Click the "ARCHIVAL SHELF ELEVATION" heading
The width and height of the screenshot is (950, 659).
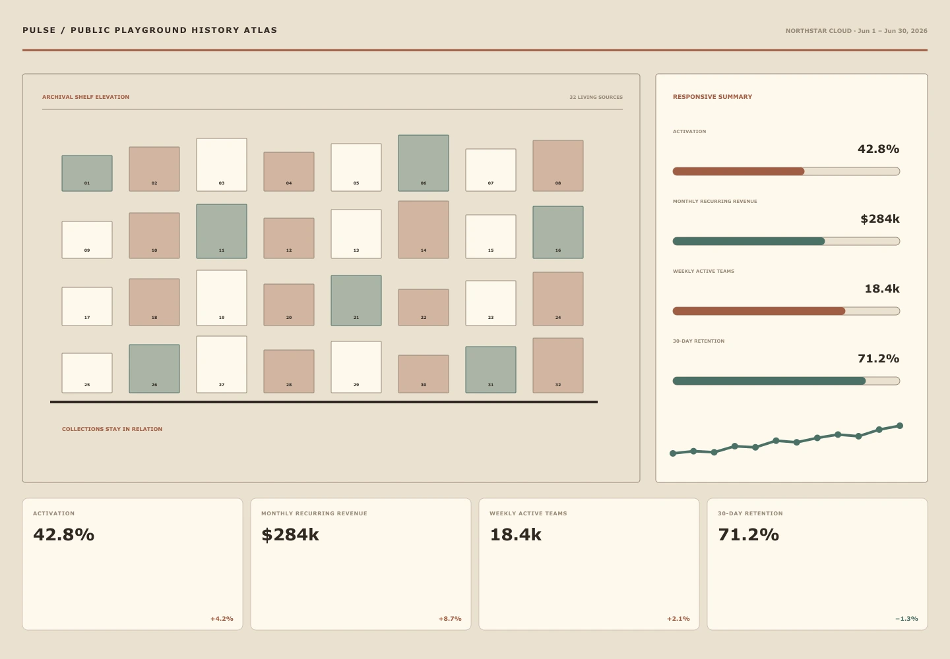(x=86, y=97)
